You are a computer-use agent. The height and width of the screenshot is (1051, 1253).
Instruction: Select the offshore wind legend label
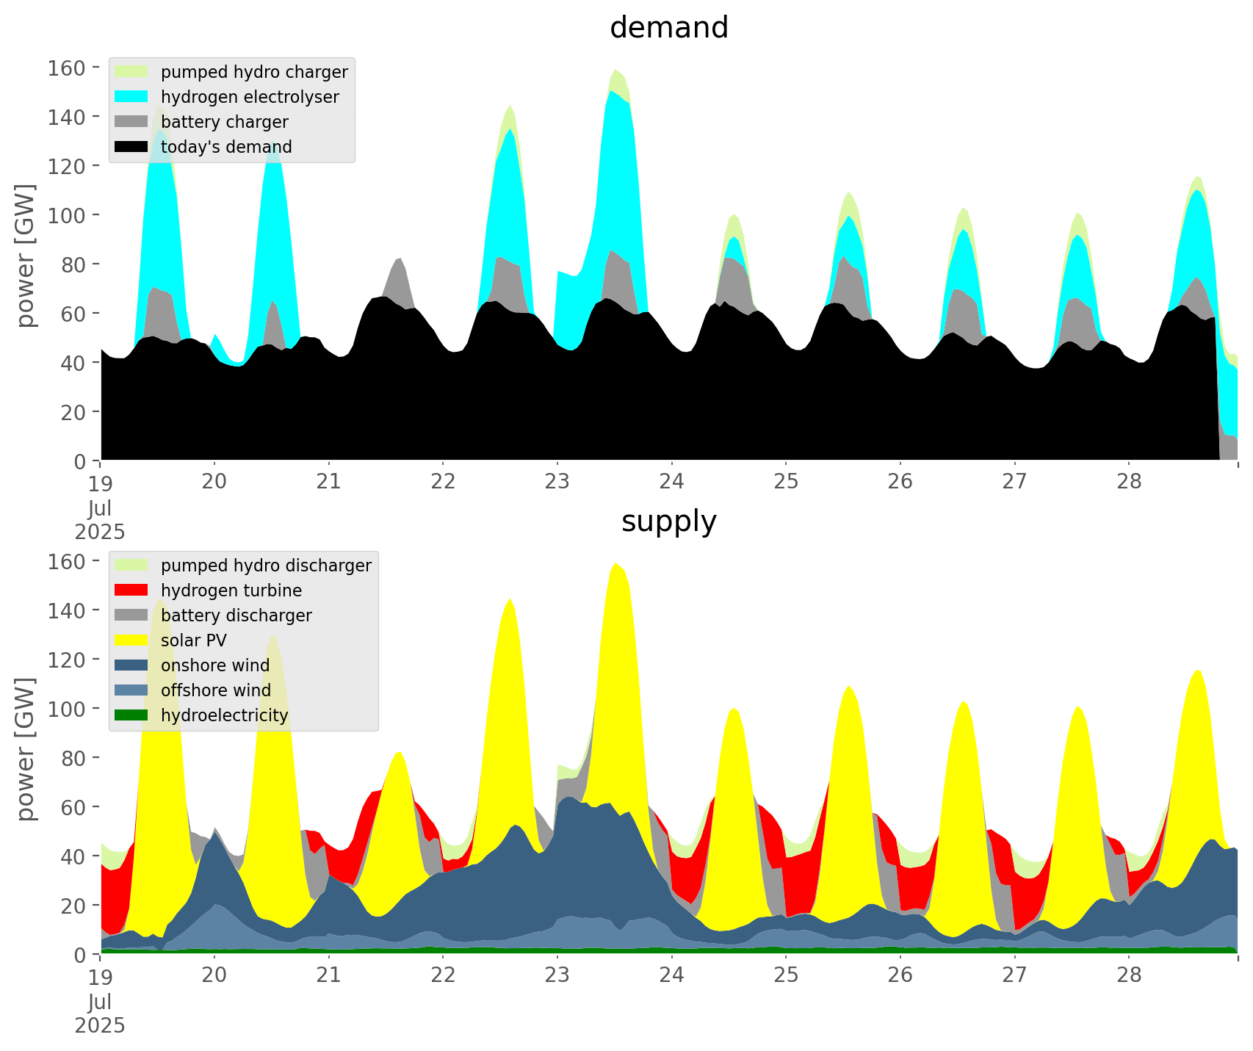(x=215, y=690)
